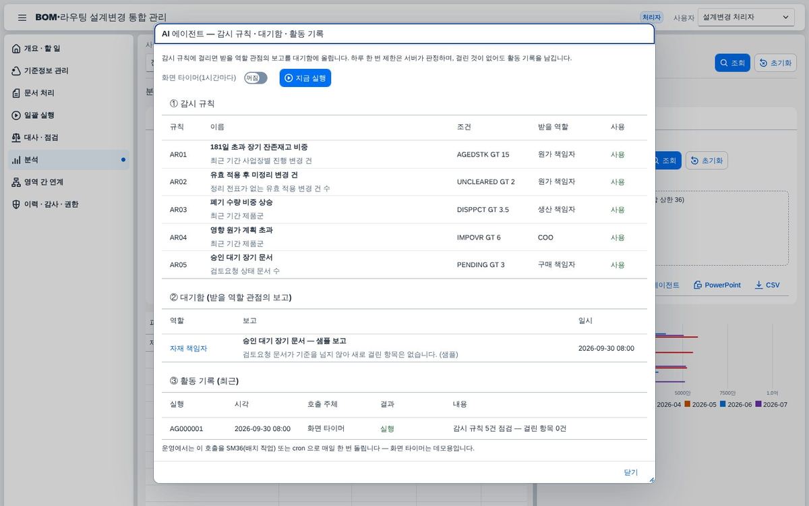Open the 사용자 role dropdown
This screenshot has height=506, width=809.
[746, 17]
